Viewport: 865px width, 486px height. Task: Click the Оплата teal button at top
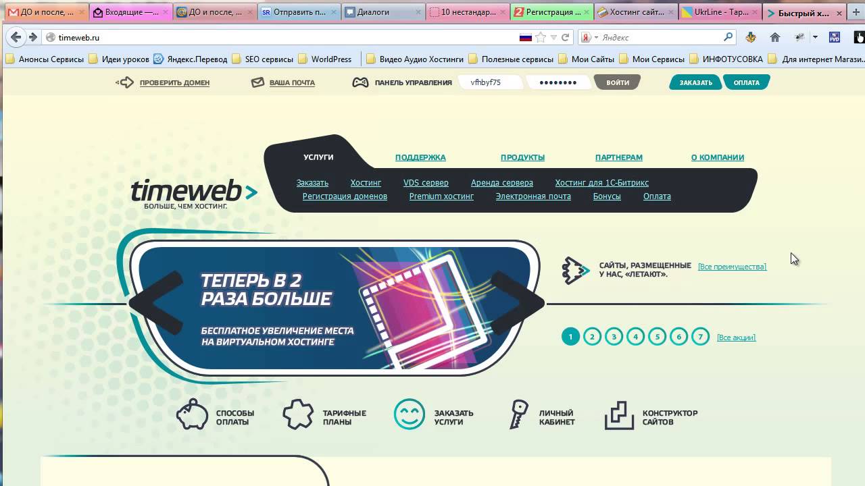[x=746, y=82]
